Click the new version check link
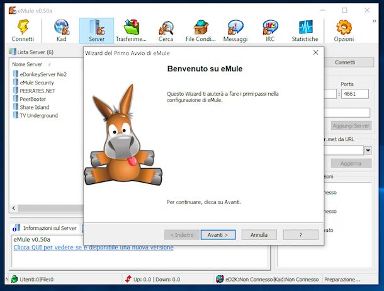Viewport: 384px width, 291px height. pos(93,248)
